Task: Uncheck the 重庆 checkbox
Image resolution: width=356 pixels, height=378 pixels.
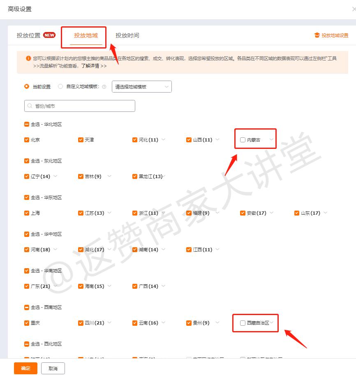Action: (x=27, y=323)
